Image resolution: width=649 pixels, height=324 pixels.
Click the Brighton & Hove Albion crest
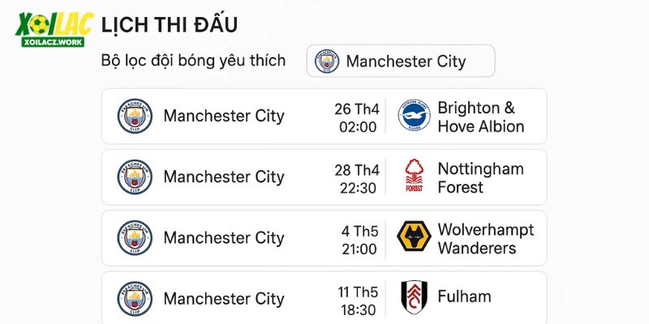point(414,115)
